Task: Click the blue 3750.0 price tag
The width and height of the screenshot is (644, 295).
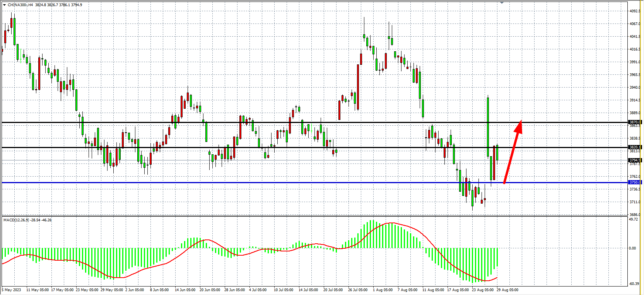Action: [x=634, y=182]
